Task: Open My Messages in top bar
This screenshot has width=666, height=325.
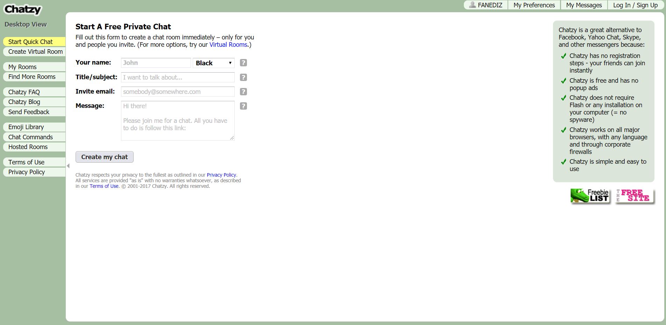Action: [x=584, y=5]
